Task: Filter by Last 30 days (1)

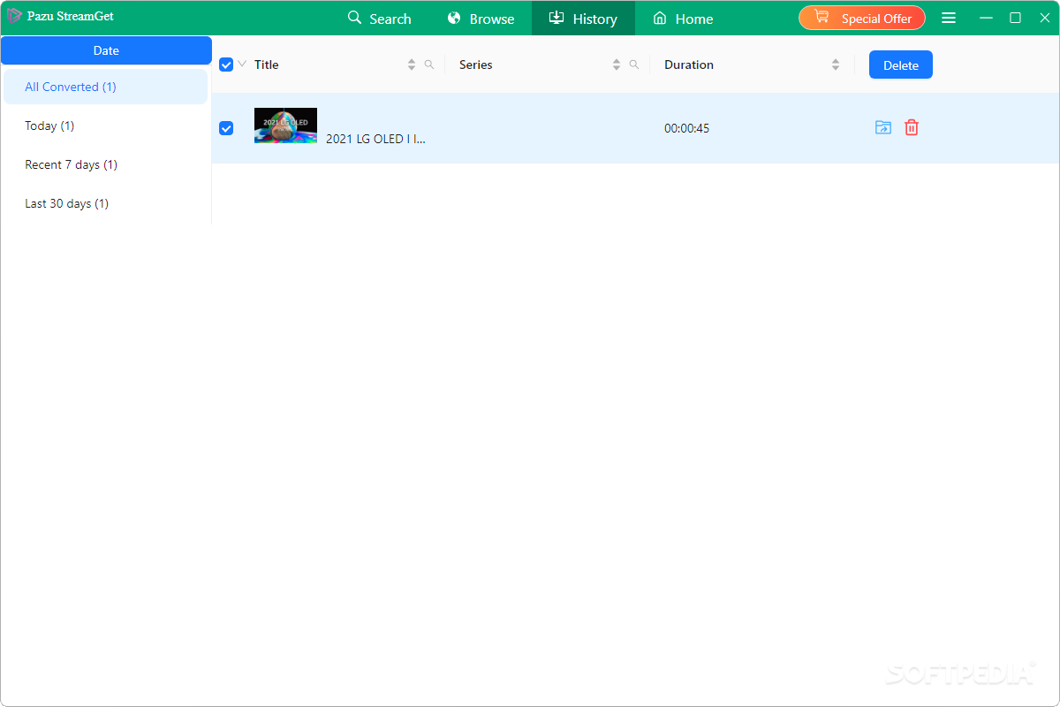Action: point(105,203)
